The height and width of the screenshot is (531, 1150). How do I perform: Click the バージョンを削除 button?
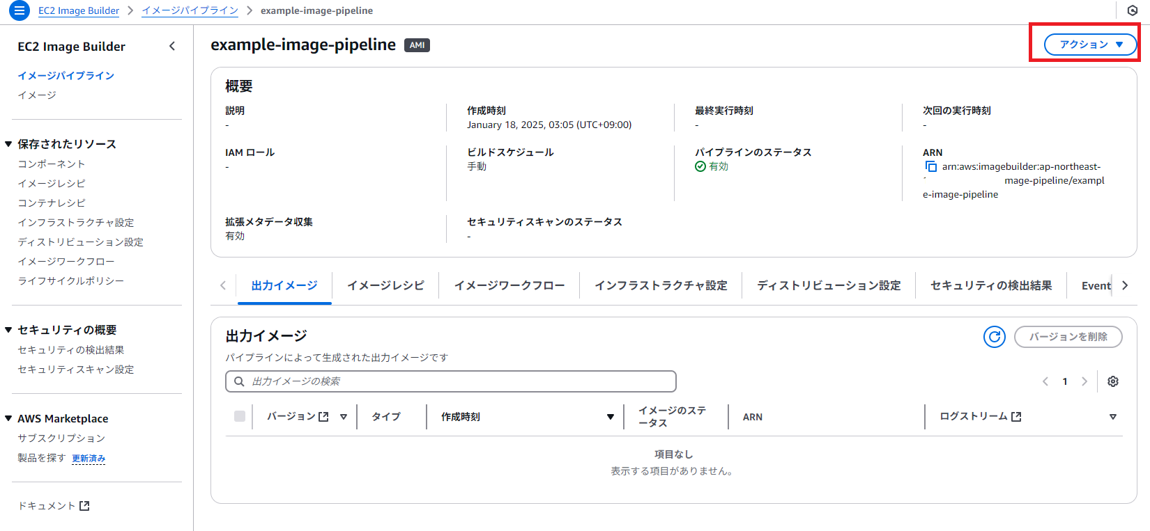1068,337
